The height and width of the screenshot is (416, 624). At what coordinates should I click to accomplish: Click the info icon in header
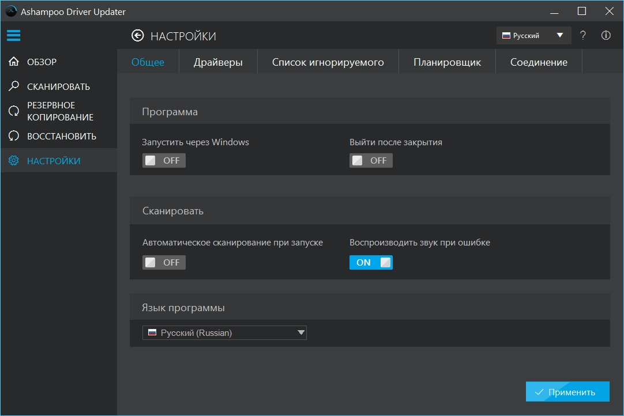click(x=606, y=35)
